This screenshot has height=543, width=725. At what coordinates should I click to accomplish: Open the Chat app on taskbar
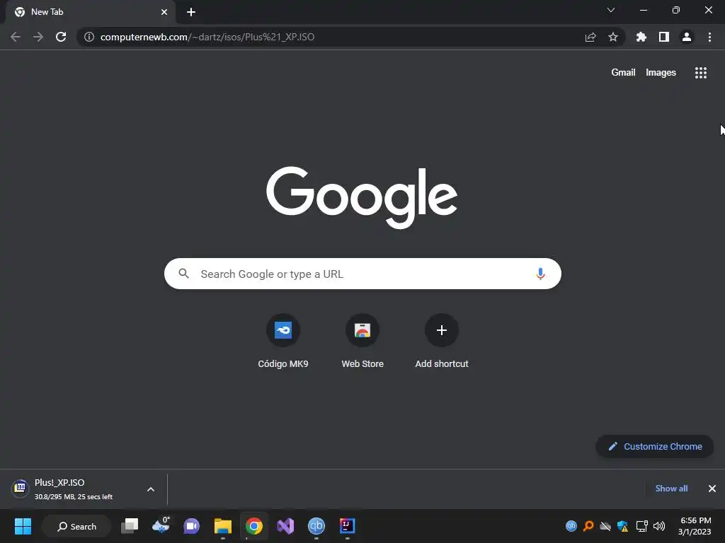click(x=191, y=526)
